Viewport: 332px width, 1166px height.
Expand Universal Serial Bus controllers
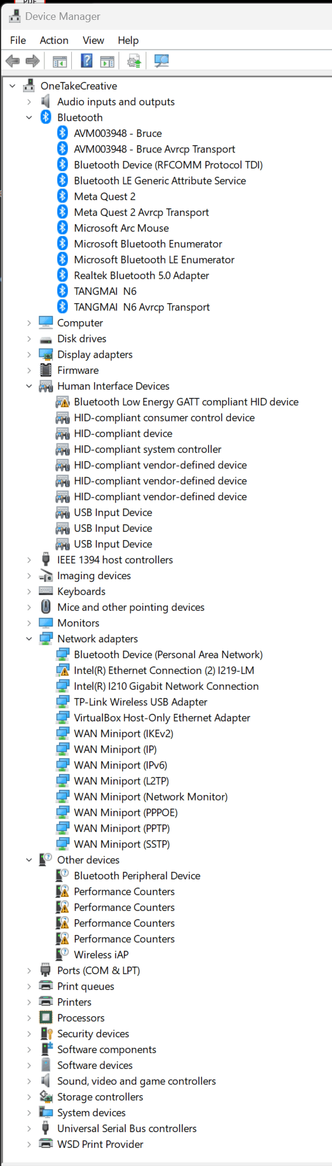click(29, 1129)
